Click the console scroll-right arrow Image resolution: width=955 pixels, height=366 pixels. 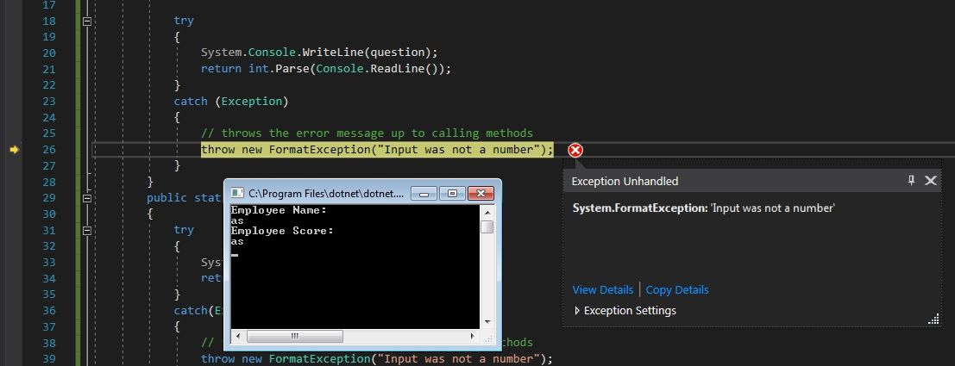pyautogui.click(x=472, y=336)
